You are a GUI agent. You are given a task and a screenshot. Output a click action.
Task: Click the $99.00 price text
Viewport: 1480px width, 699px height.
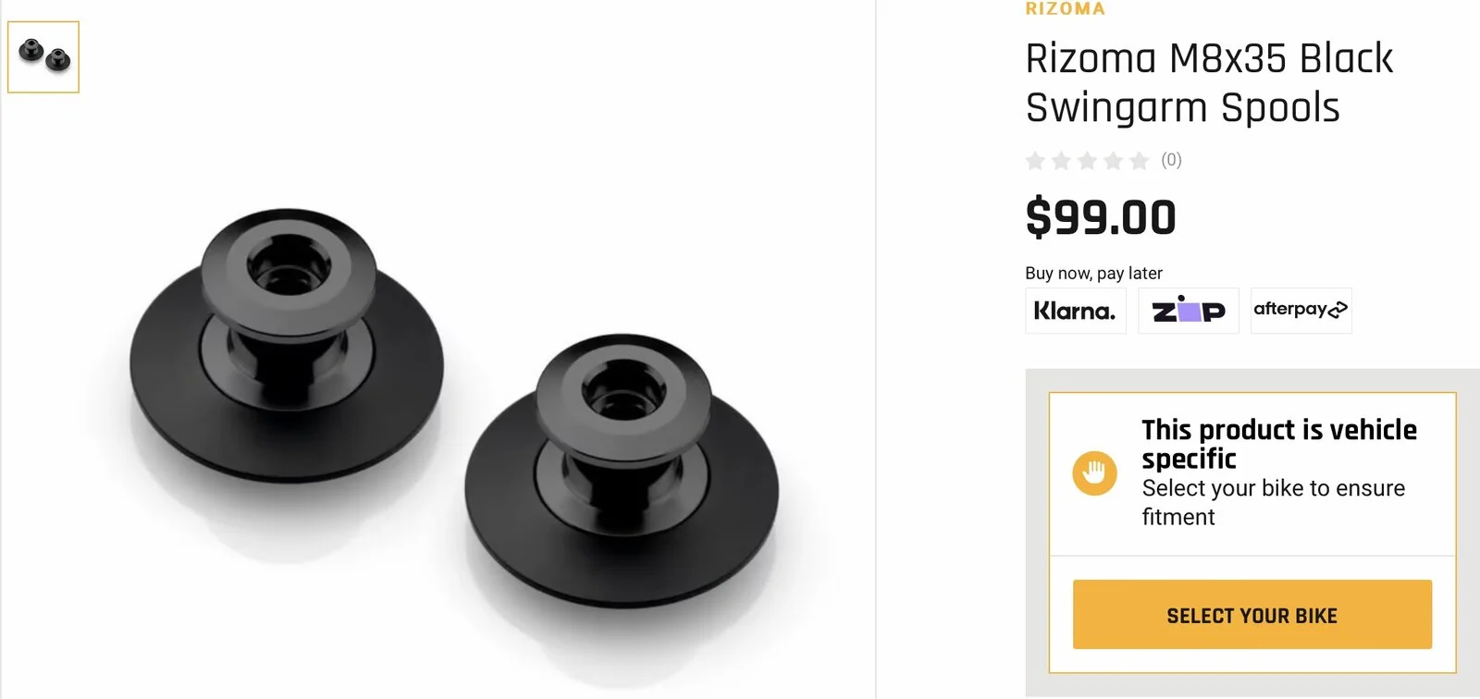(x=1101, y=218)
